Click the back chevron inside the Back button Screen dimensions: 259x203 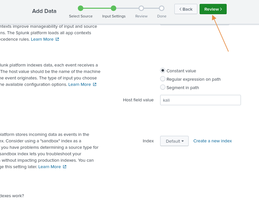pyautogui.click(x=181, y=9)
